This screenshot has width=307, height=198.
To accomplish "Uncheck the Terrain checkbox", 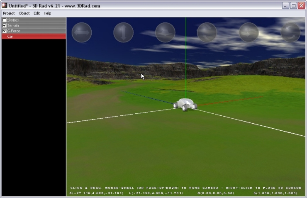I will pos(5,25).
